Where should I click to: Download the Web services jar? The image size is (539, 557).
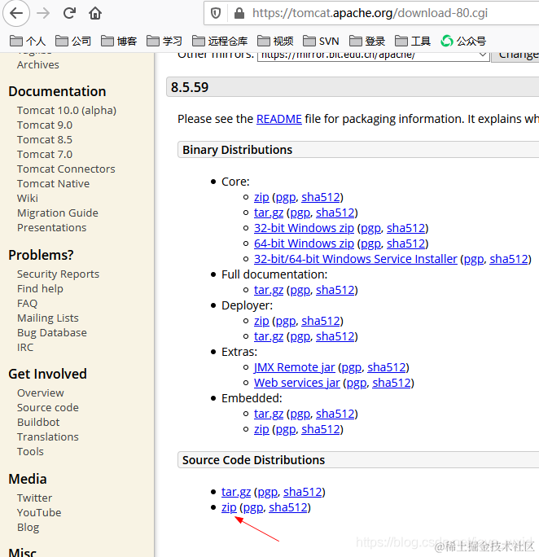[297, 383]
